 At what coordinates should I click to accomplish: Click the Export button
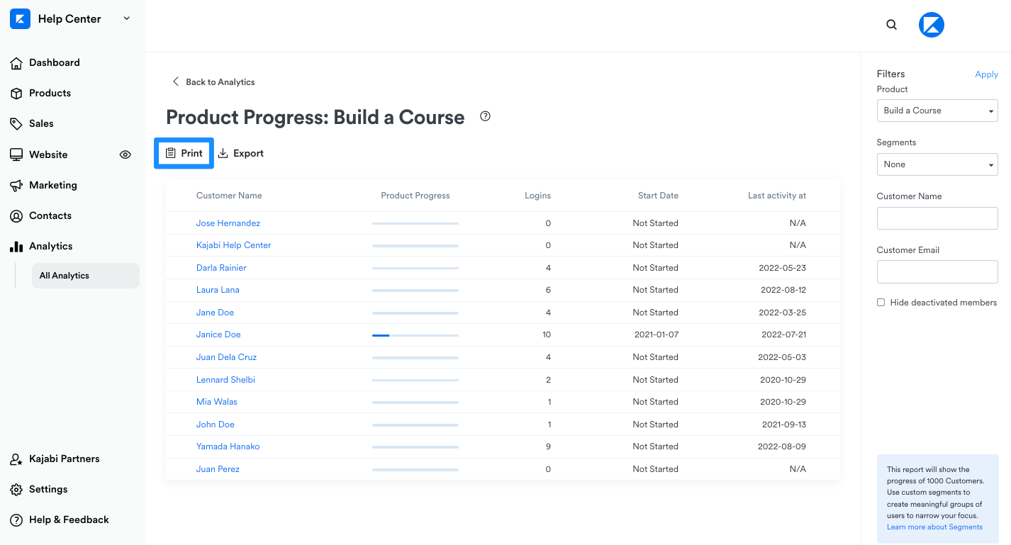point(241,153)
